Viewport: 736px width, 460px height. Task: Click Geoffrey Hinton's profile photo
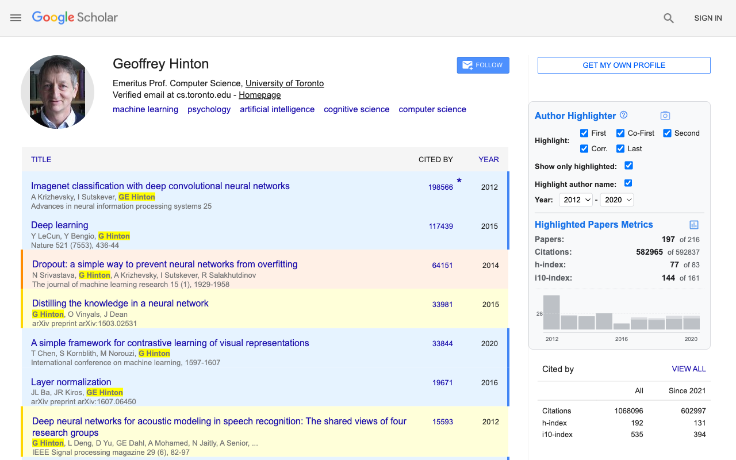coord(57,92)
